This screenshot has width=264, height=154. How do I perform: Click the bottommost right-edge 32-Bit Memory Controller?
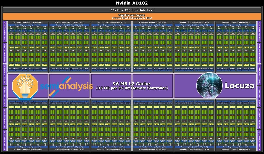[x=259, y=140]
